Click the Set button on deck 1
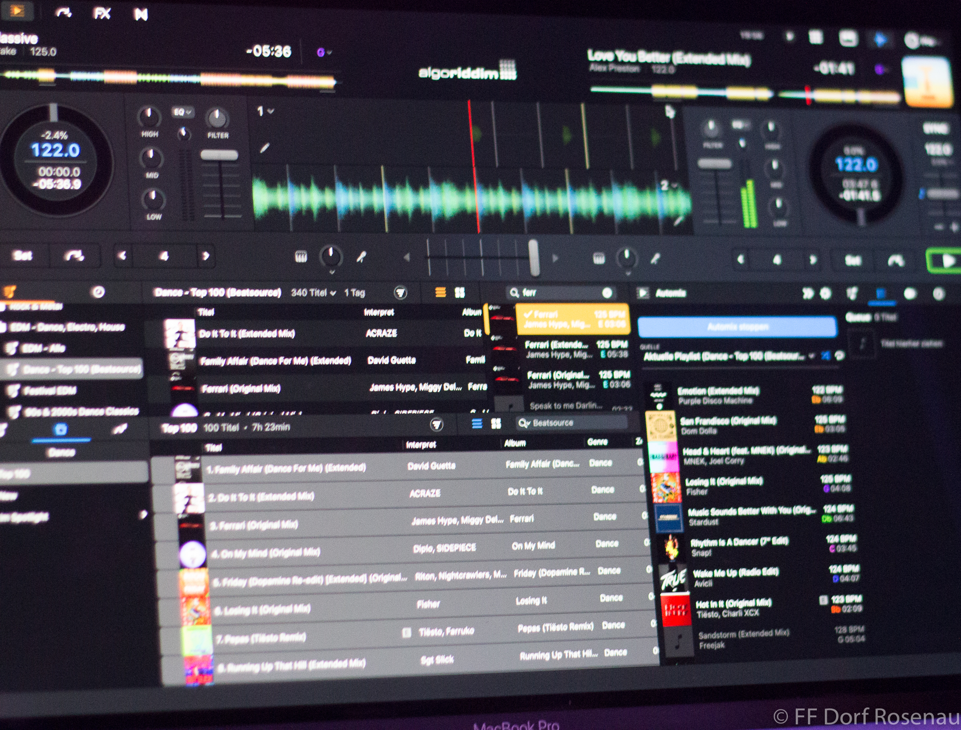961x730 pixels. [x=23, y=255]
